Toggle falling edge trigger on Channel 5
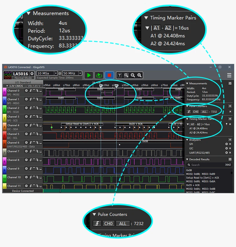The image size is (236, 247). pos(38,134)
